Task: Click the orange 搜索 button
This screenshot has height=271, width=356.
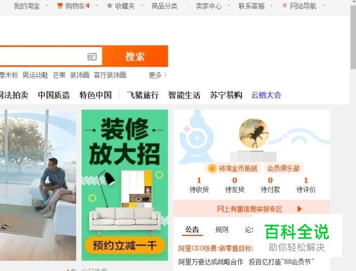Action: (135, 56)
